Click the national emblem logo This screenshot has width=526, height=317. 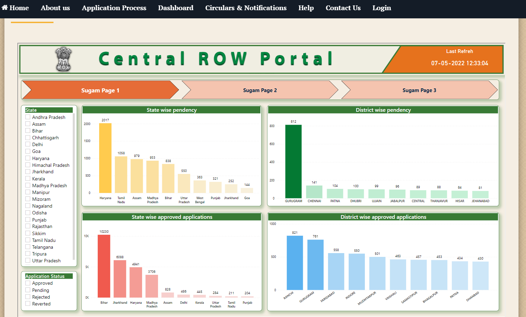click(63, 59)
